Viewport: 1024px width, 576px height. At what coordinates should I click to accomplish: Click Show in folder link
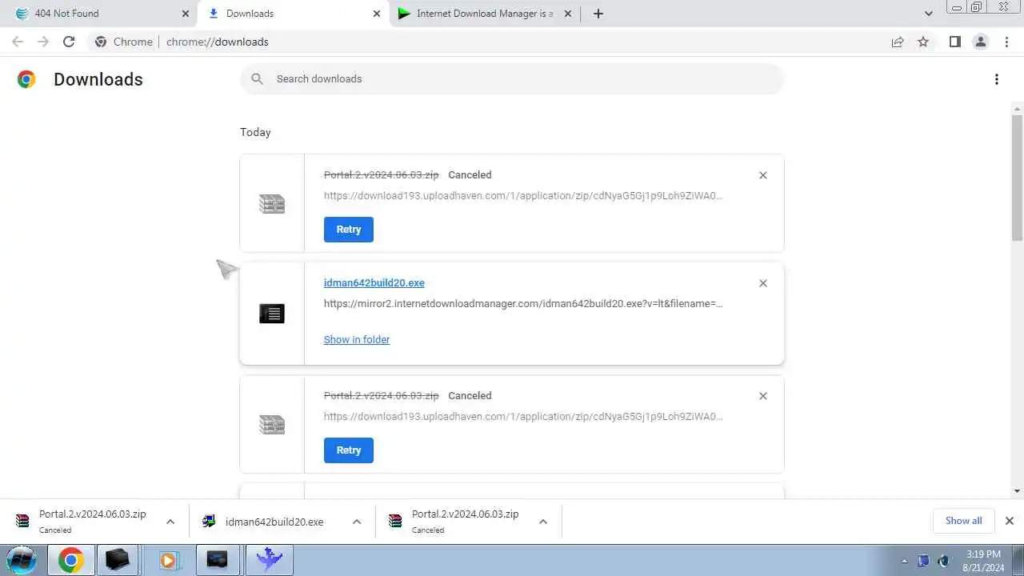pos(357,340)
